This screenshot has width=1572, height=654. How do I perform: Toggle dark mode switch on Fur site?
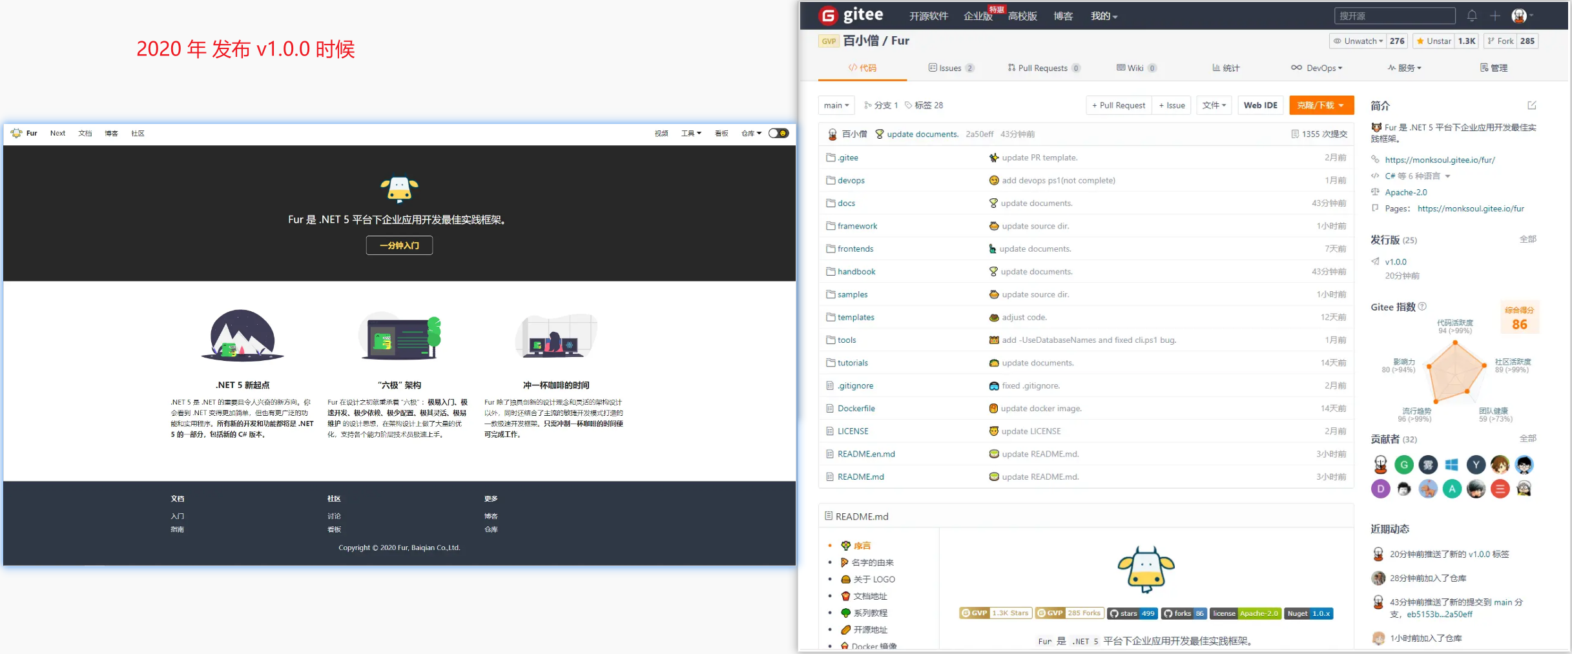[778, 133]
